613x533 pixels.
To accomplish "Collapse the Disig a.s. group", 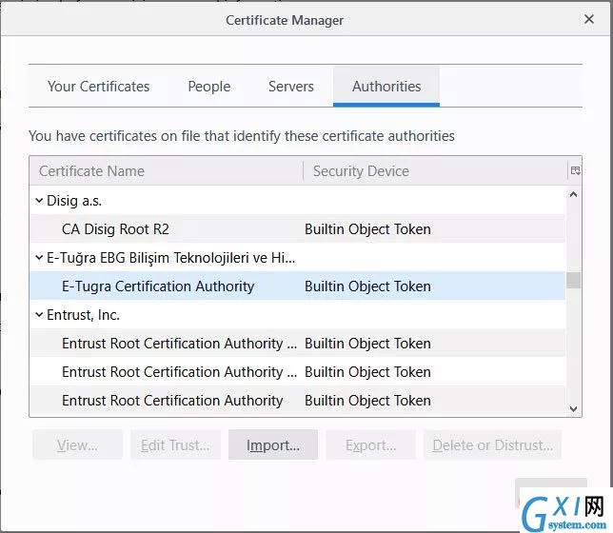I will point(39,201).
